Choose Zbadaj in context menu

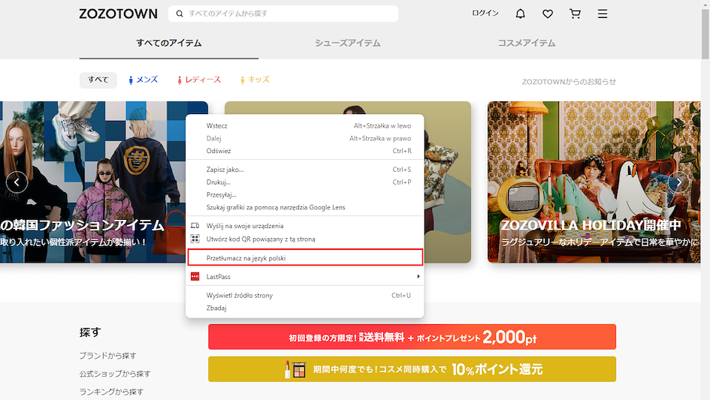click(305, 308)
